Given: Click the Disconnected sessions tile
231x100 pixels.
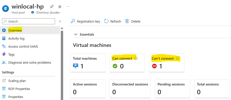Looking at the screenshot, I should point(130,88).
